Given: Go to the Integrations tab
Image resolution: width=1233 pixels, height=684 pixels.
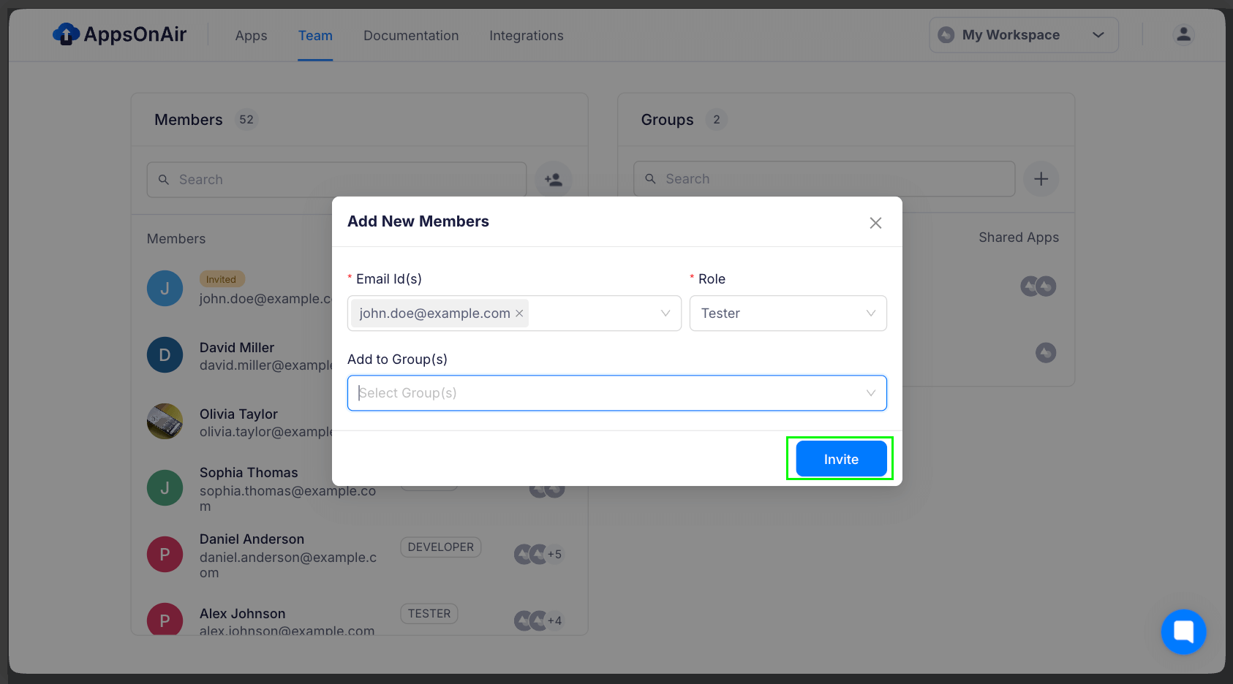Looking at the screenshot, I should (x=526, y=36).
